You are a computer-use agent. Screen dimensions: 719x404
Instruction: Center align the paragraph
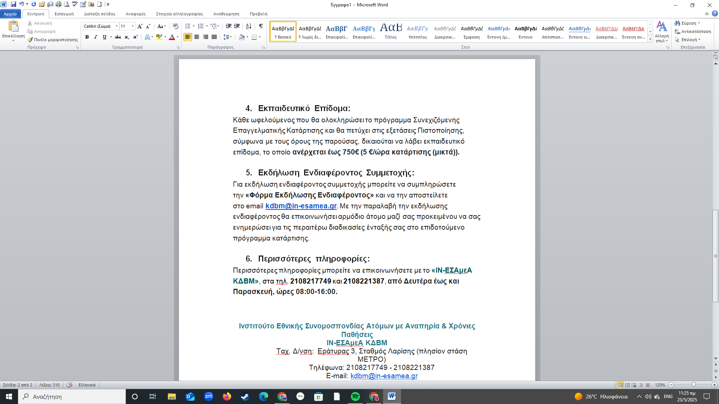[x=197, y=37]
